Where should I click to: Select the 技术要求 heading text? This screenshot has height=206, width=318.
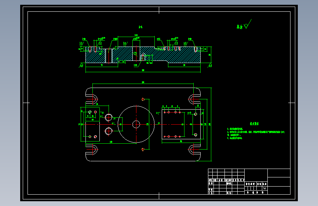point(254,124)
